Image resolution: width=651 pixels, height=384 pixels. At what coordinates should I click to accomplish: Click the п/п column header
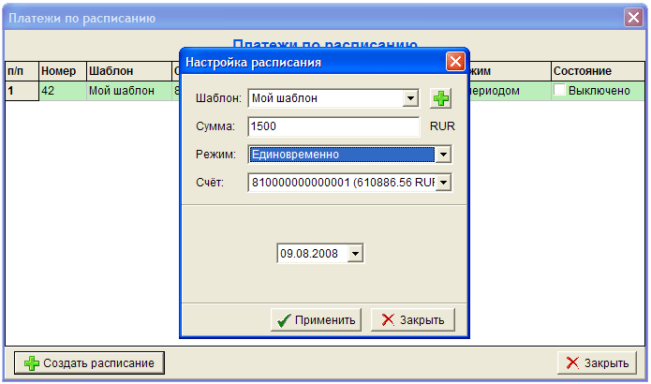[x=17, y=71]
